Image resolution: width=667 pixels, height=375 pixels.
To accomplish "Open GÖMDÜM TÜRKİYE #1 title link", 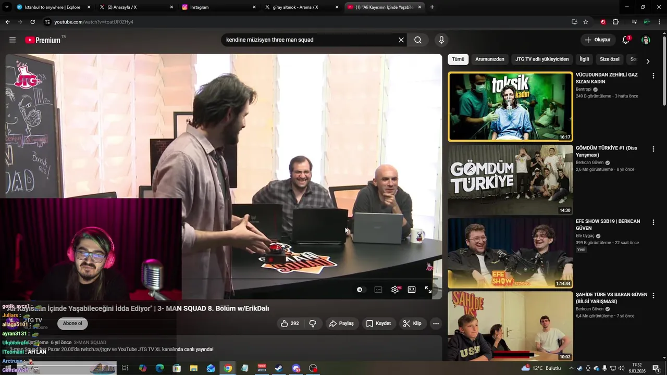I will tap(607, 152).
